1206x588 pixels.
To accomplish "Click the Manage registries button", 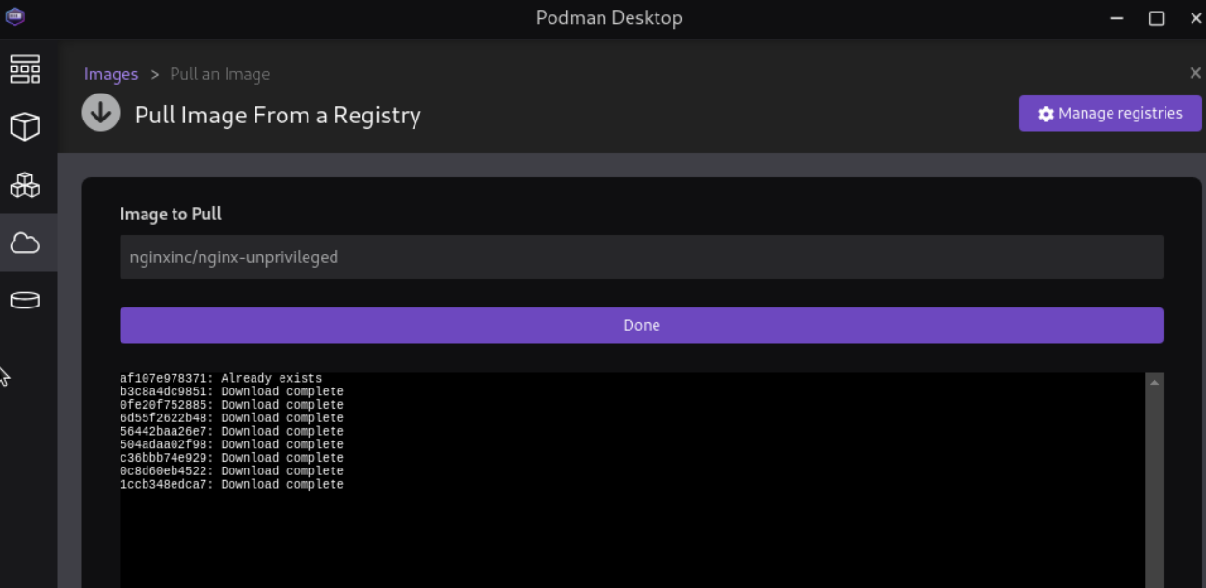I will pos(1110,114).
